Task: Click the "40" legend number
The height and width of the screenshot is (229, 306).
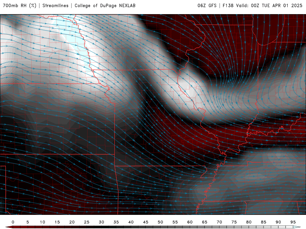Action: tap(131, 222)
